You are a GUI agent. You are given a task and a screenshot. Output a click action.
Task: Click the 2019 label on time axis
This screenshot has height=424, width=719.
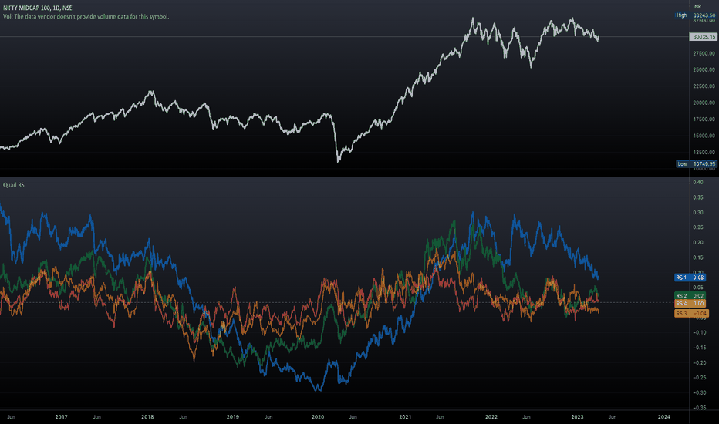pyautogui.click(x=232, y=417)
